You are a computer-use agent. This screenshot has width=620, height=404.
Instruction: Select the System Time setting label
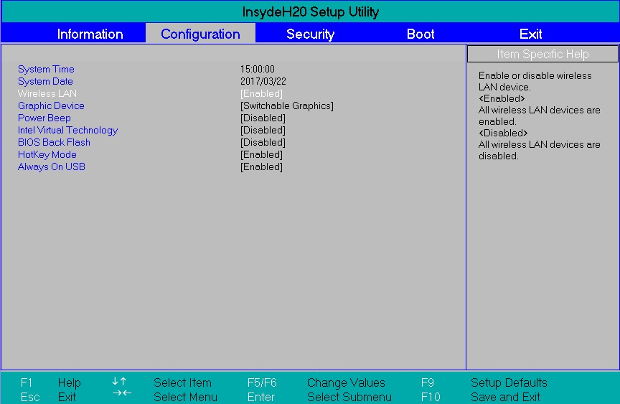tap(46, 69)
